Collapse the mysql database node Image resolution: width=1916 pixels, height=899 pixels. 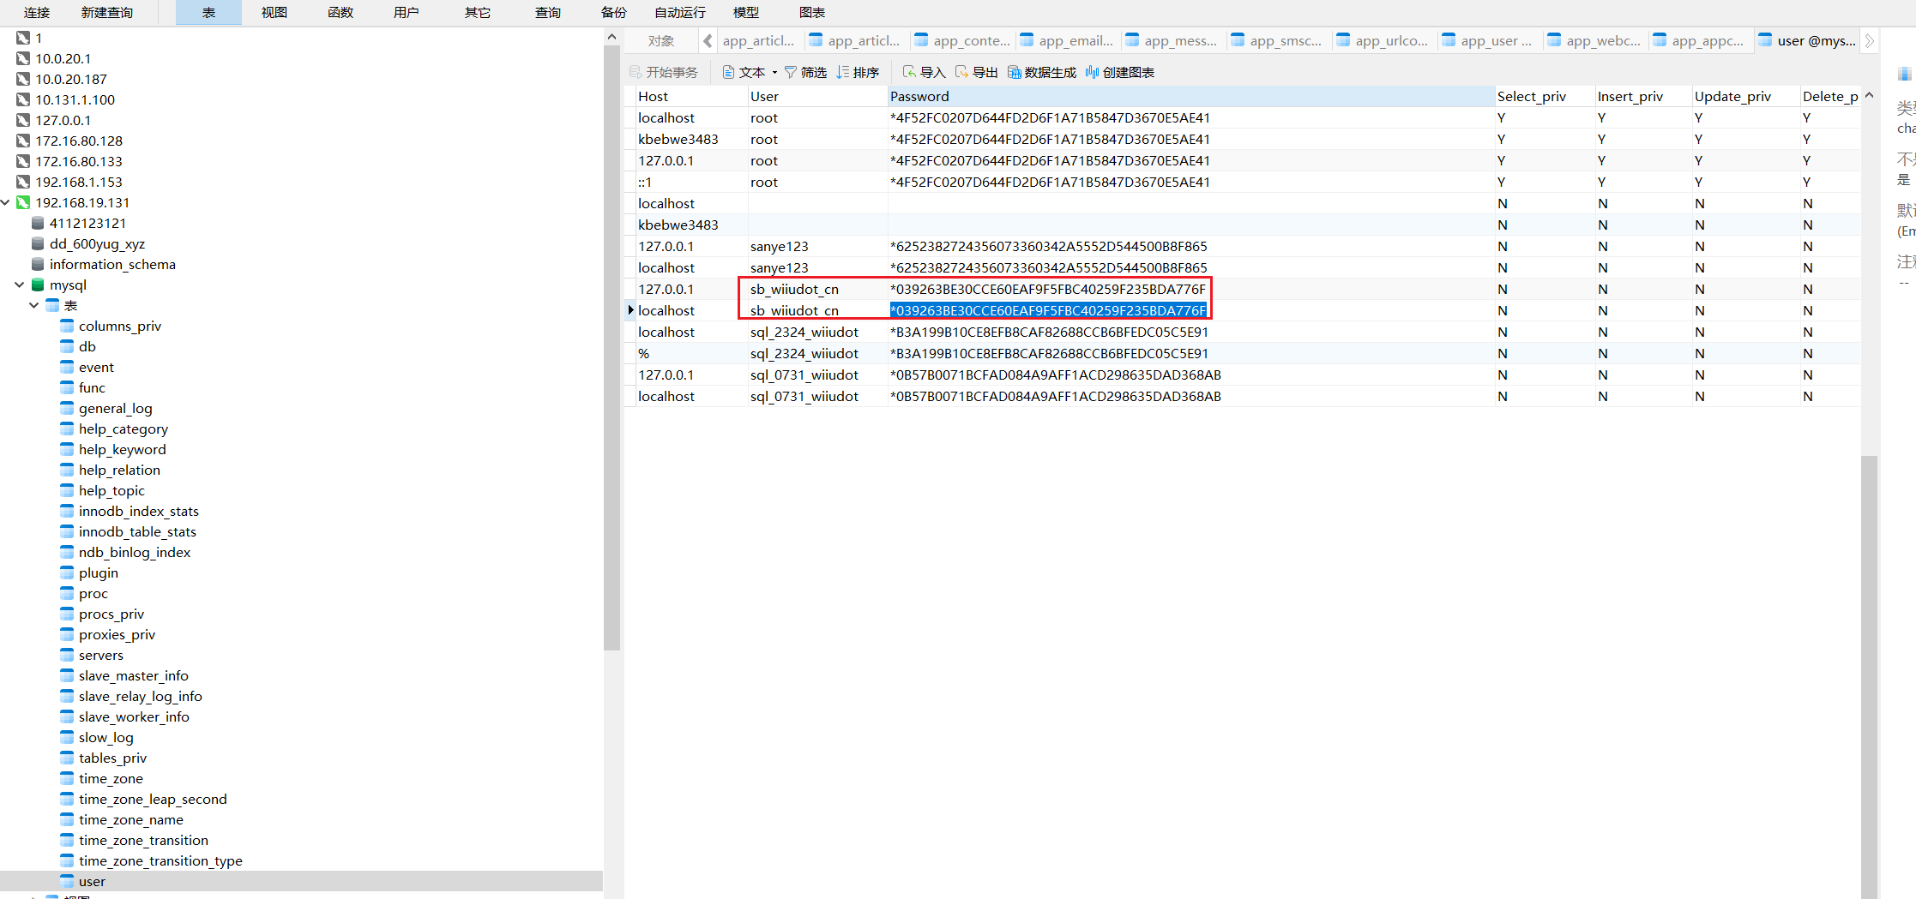click(20, 285)
